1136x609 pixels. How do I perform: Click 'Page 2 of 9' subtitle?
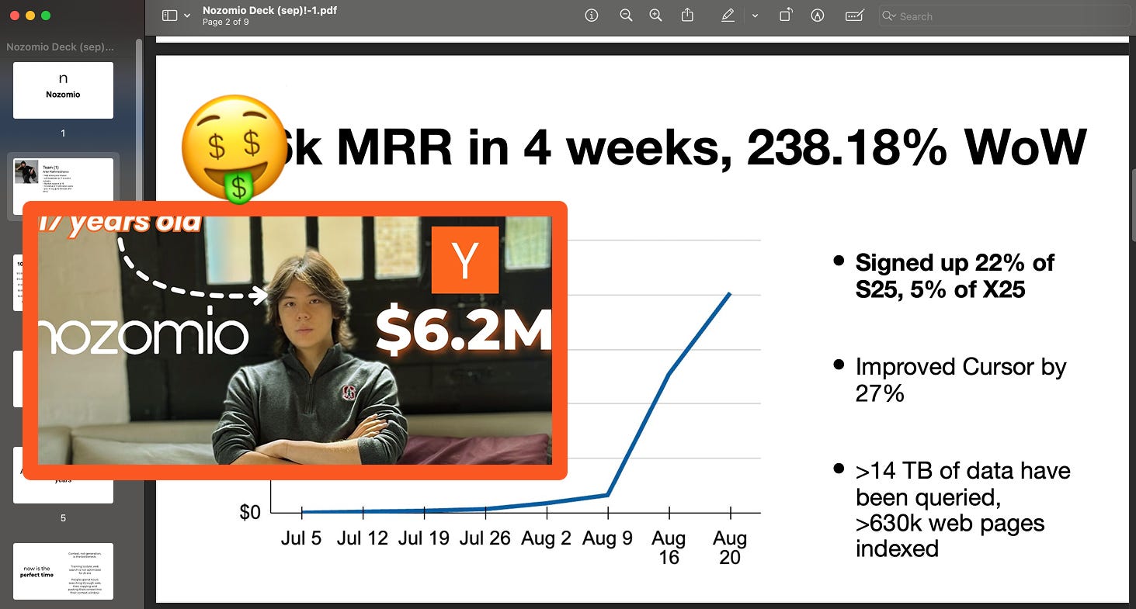[225, 22]
